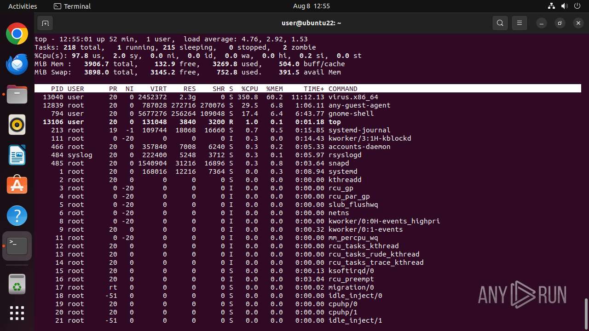
Task: Click the COMMAND column header
Action: click(343, 89)
